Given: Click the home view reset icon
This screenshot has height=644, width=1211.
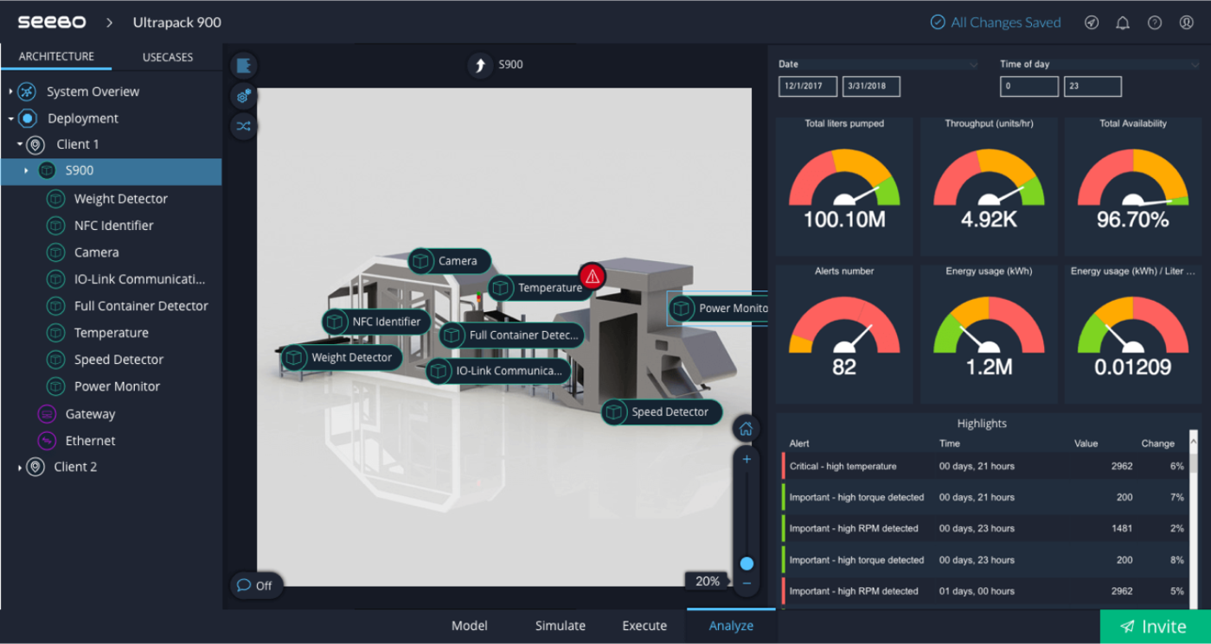Looking at the screenshot, I should point(746,429).
